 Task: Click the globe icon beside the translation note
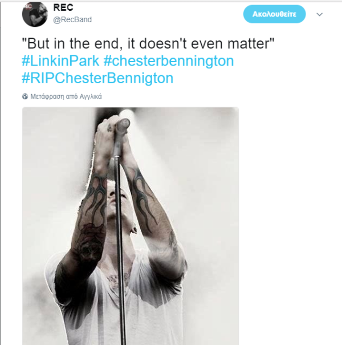[25, 96]
